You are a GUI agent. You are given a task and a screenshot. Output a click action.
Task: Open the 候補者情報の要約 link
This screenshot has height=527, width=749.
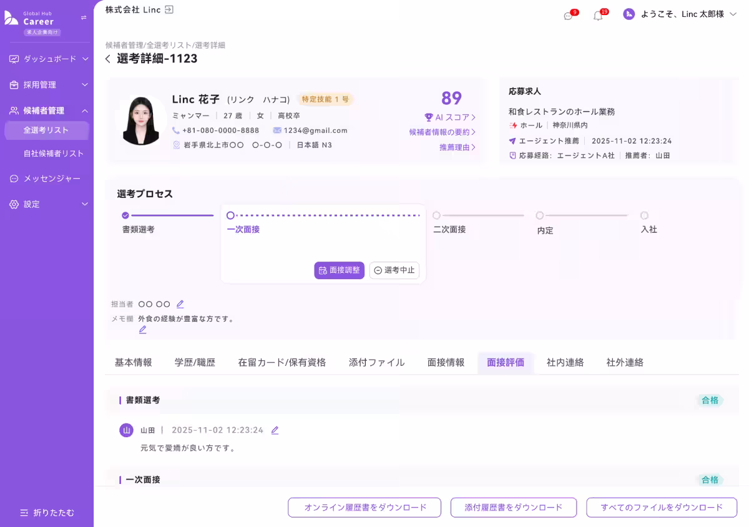[x=443, y=132]
